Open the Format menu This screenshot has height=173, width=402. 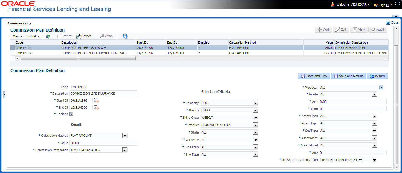32,36
